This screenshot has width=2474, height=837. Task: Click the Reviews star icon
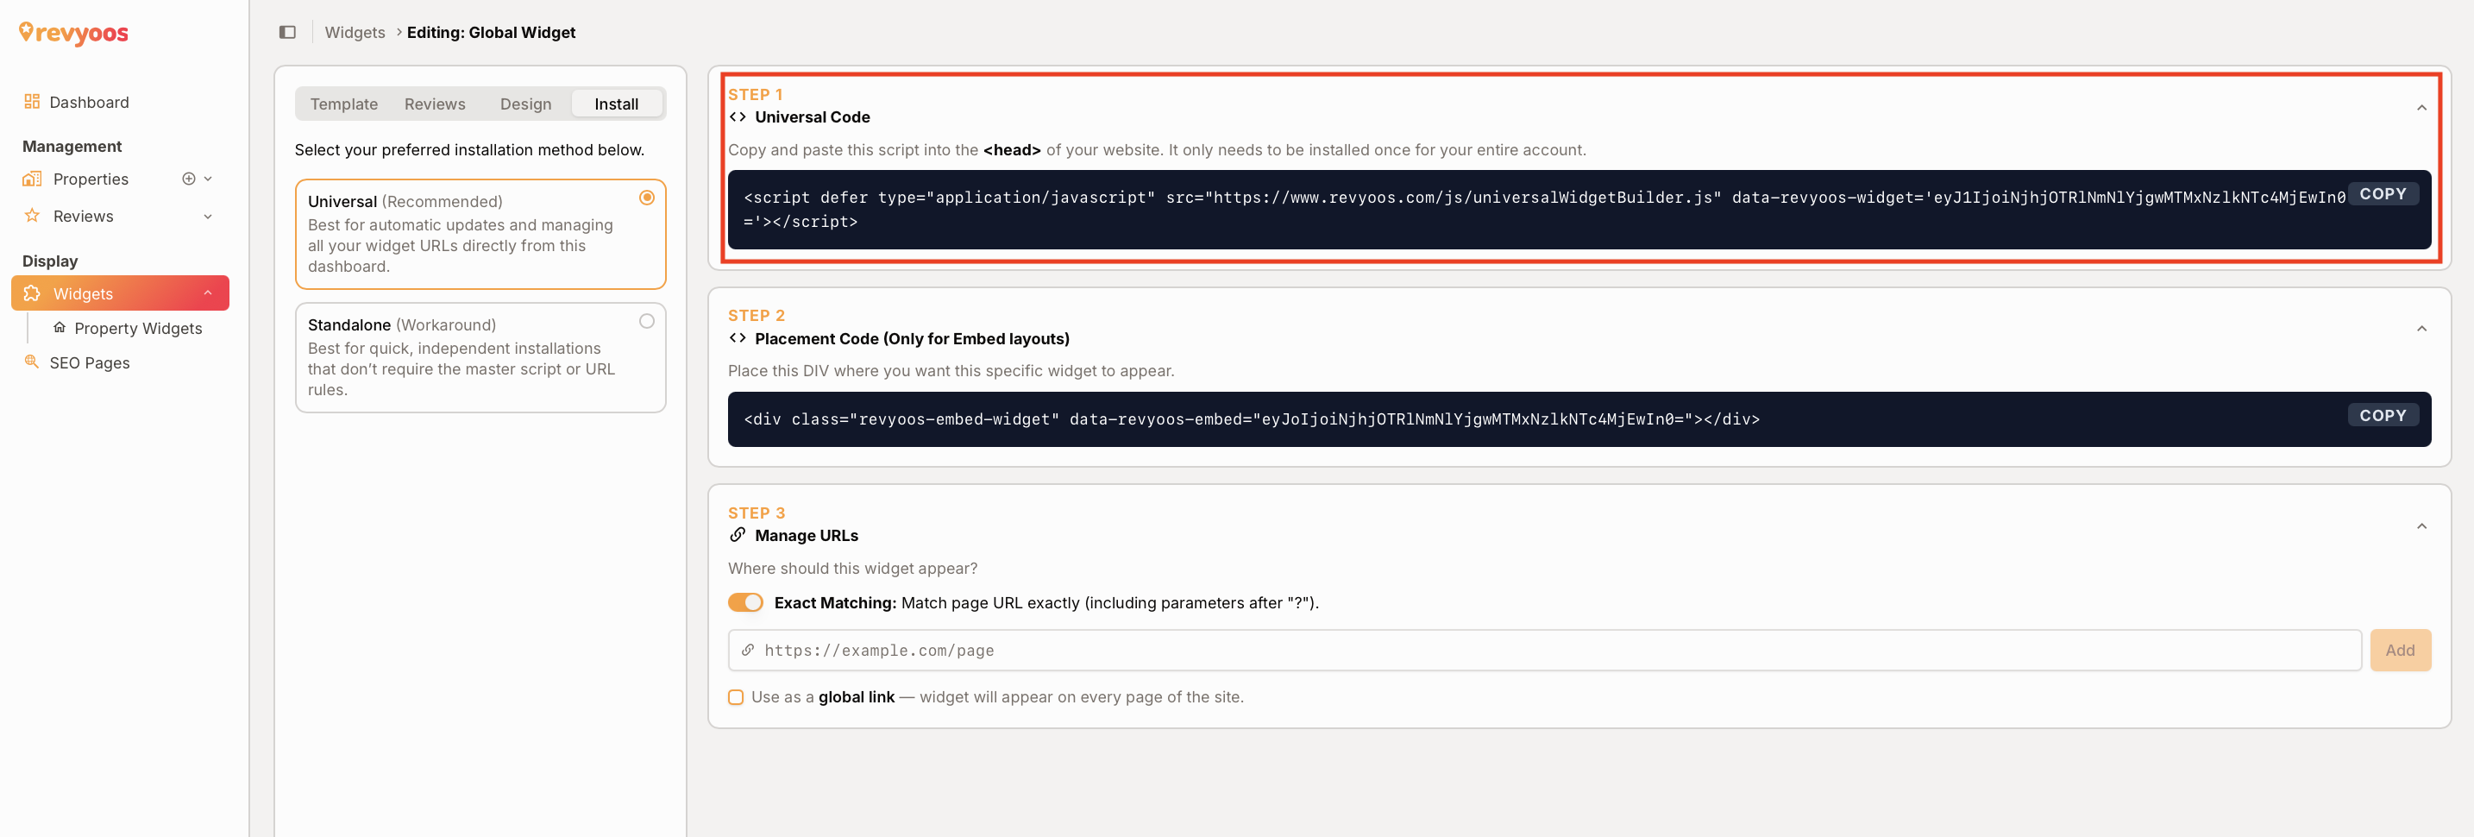[x=32, y=217]
